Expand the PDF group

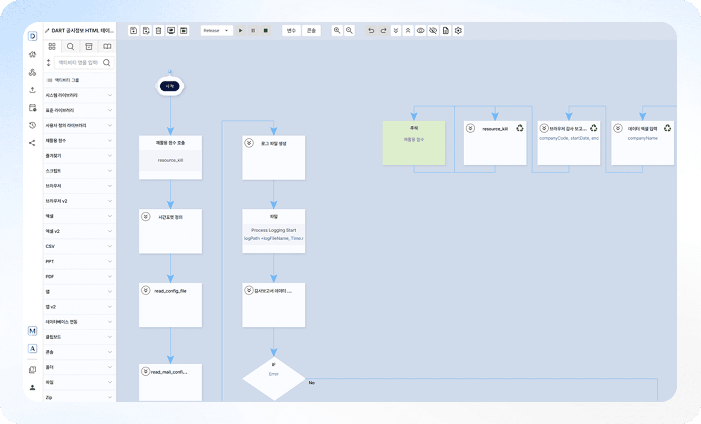[80, 276]
